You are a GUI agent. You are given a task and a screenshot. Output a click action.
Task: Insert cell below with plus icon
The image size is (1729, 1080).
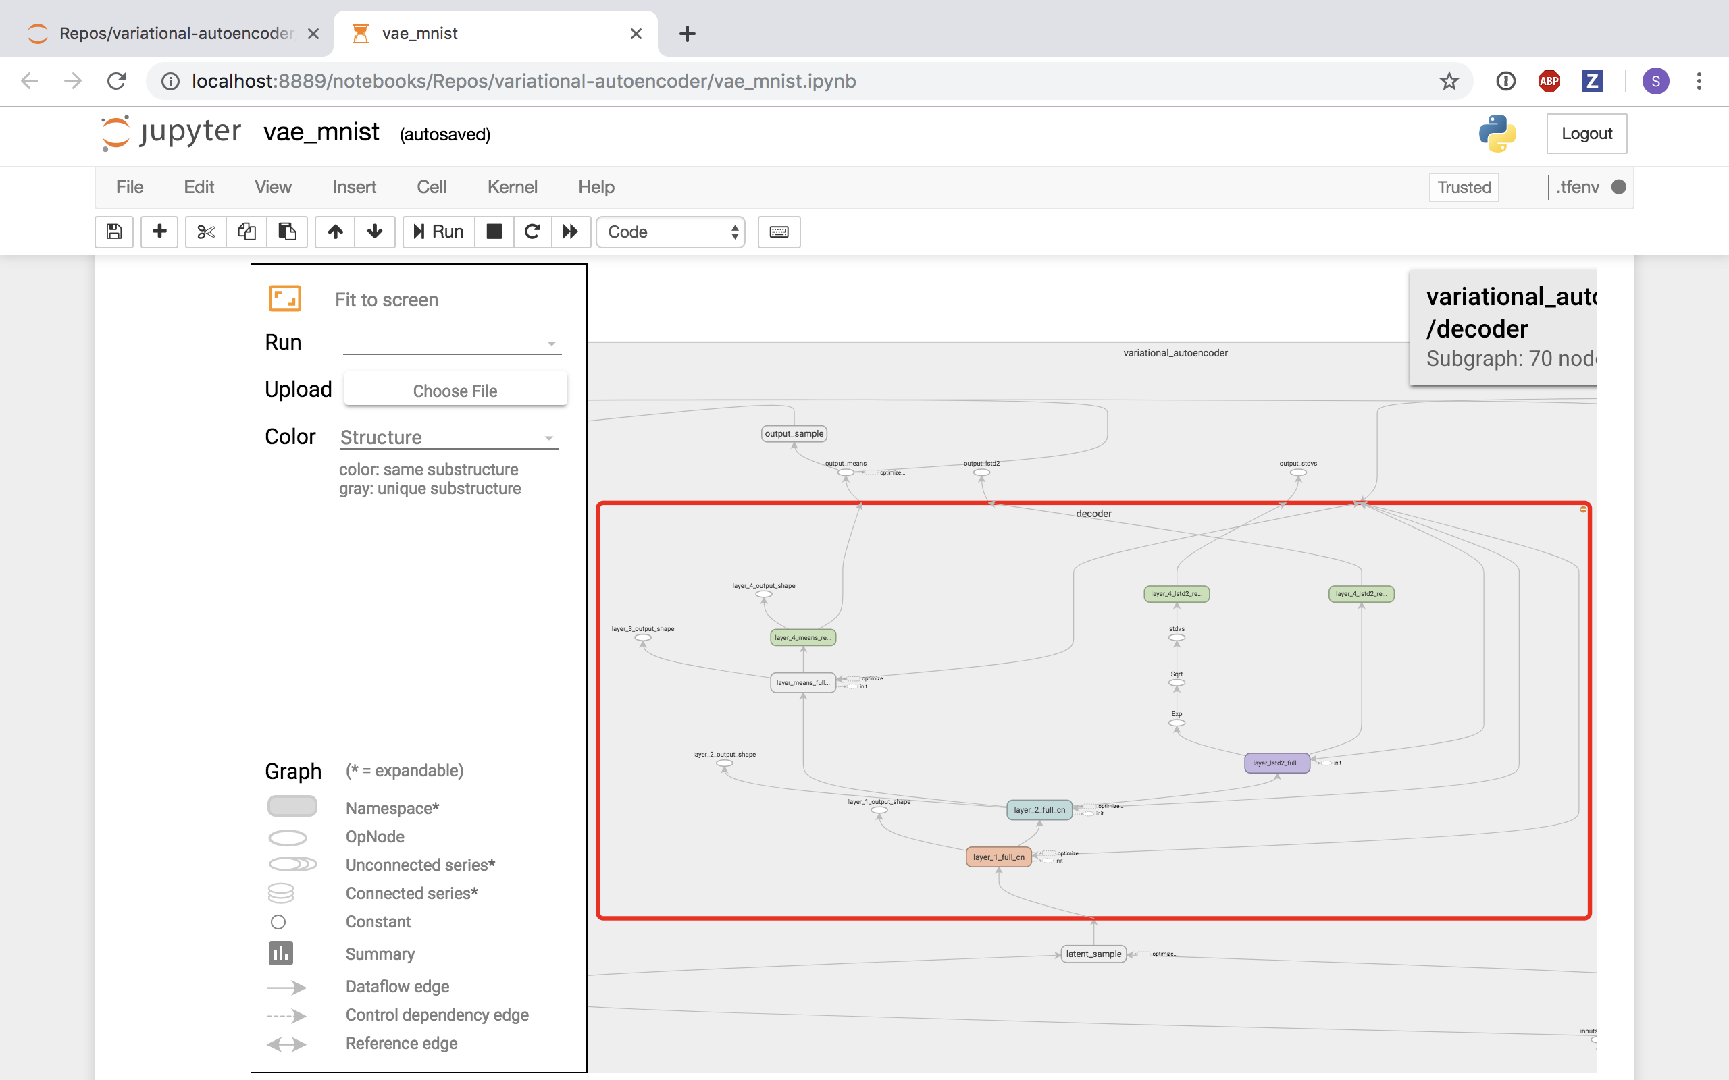click(159, 232)
